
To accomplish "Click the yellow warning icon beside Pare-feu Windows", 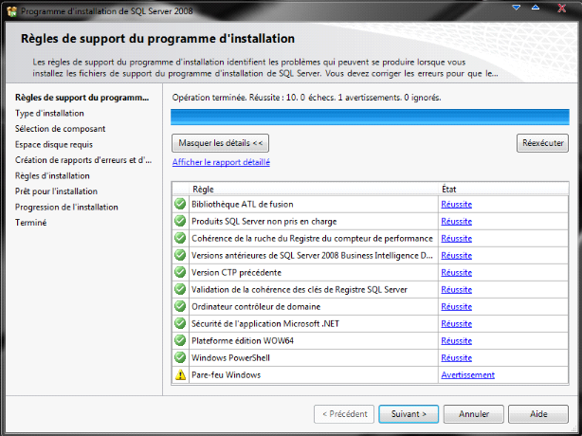I will point(180,374).
